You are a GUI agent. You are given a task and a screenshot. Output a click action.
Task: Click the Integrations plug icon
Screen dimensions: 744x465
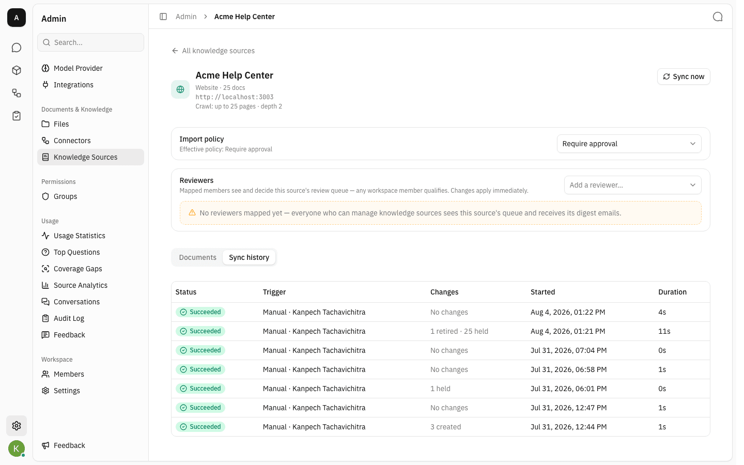[45, 85]
